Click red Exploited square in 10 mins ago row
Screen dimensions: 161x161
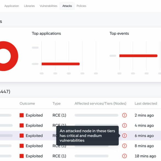(21, 156)
